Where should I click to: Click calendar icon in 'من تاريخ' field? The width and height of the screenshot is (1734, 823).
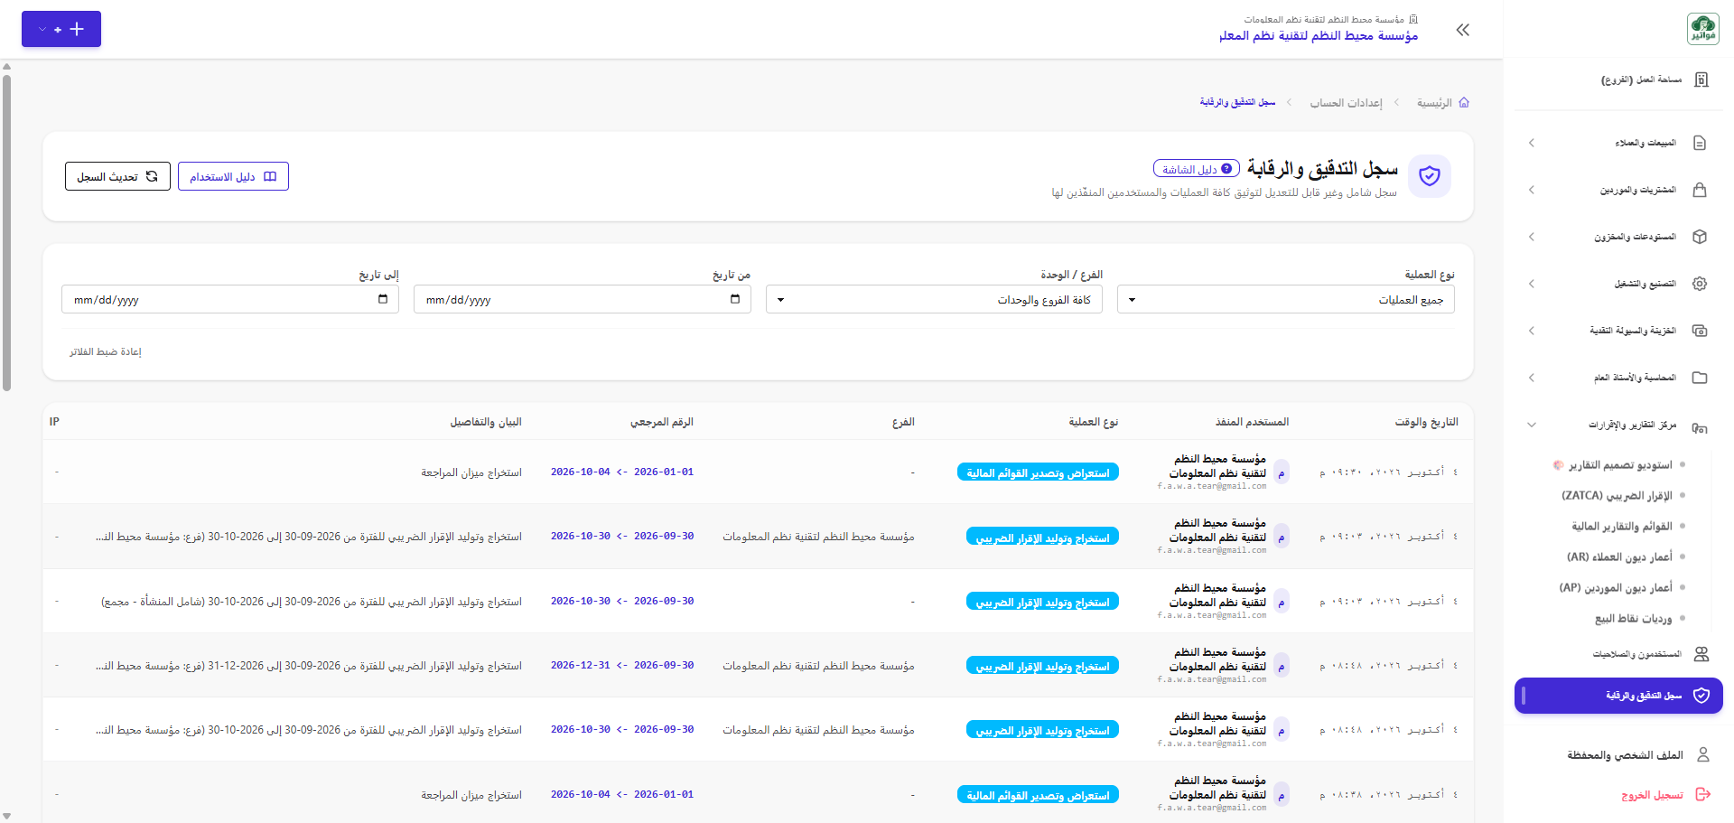735,299
